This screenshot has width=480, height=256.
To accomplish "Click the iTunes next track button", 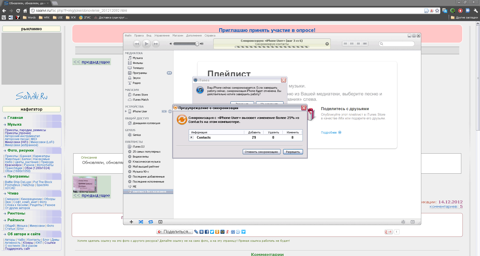I will pos(156,44).
